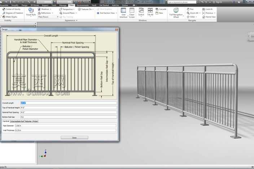Click the Sign In button
This screenshot has height=169, width=254.
pyautogui.click(x=218, y=2)
